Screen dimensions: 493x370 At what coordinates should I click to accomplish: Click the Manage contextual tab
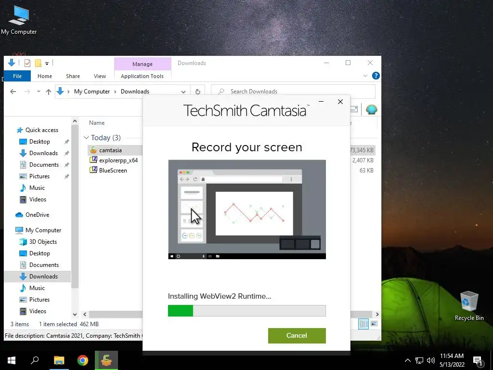tap(143, 64)
